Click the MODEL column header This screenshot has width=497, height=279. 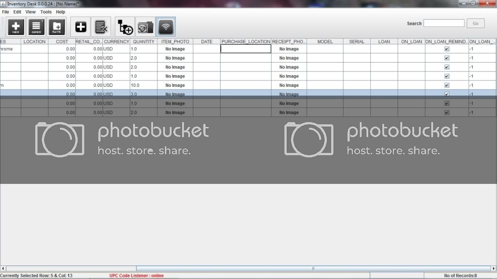tap(325, 41)
